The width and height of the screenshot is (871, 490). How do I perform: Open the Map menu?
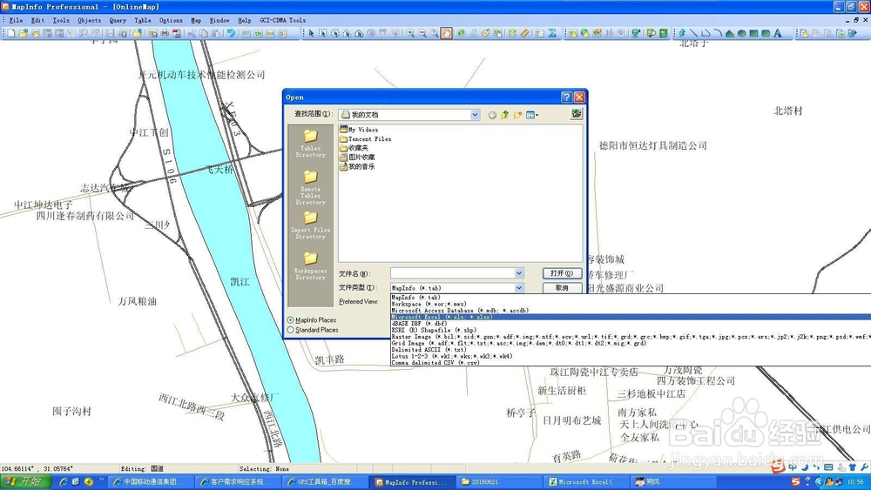pos(196,21)
